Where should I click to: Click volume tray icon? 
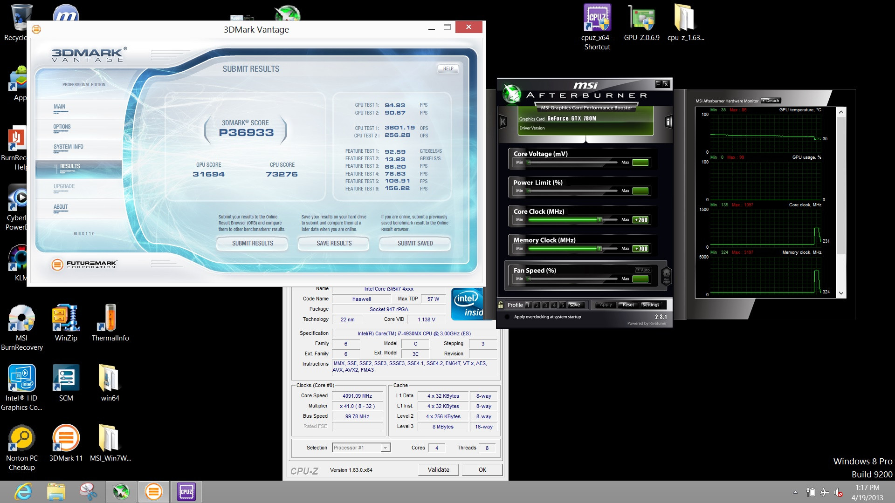(838, 492)
